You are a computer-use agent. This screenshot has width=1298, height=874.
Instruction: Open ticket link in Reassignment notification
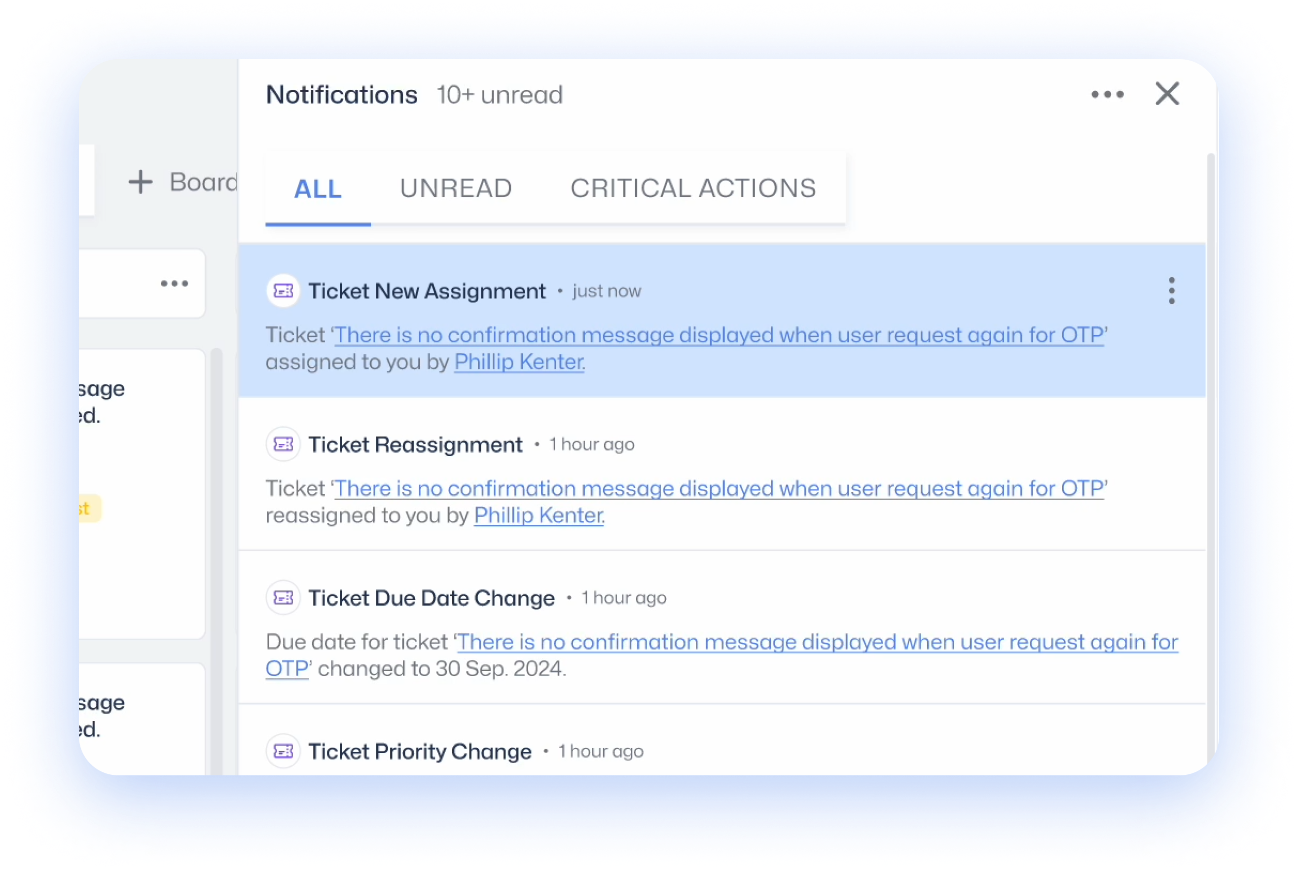(x=719, y=489)
